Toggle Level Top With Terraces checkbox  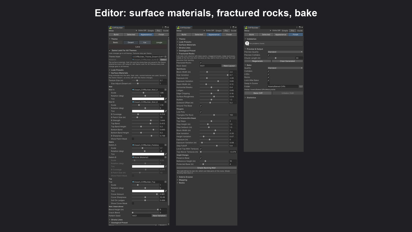click(x=201, y=149)
